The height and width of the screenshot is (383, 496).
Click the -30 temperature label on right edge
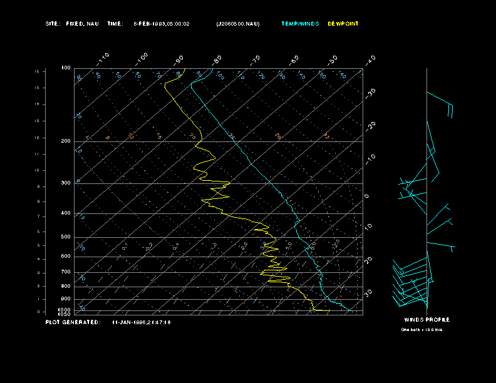(370, 93)
